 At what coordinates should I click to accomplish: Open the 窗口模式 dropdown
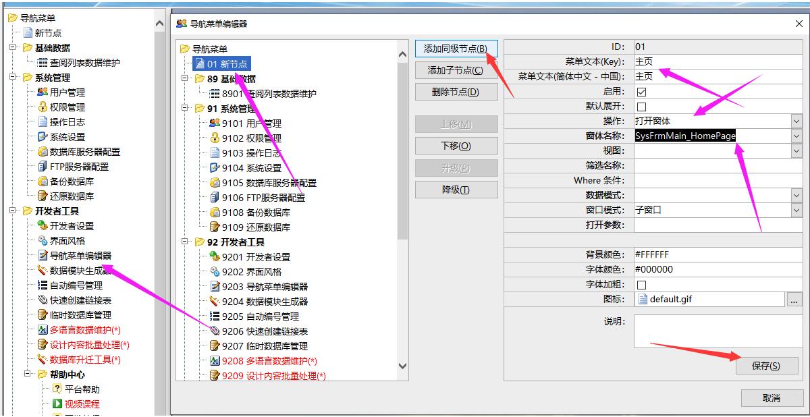[x=796, y=211]
